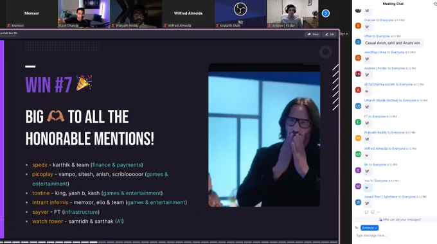
Task: Focus the 'Type message here' chat field
Action: pyautogui.click(x=395, y=236)
